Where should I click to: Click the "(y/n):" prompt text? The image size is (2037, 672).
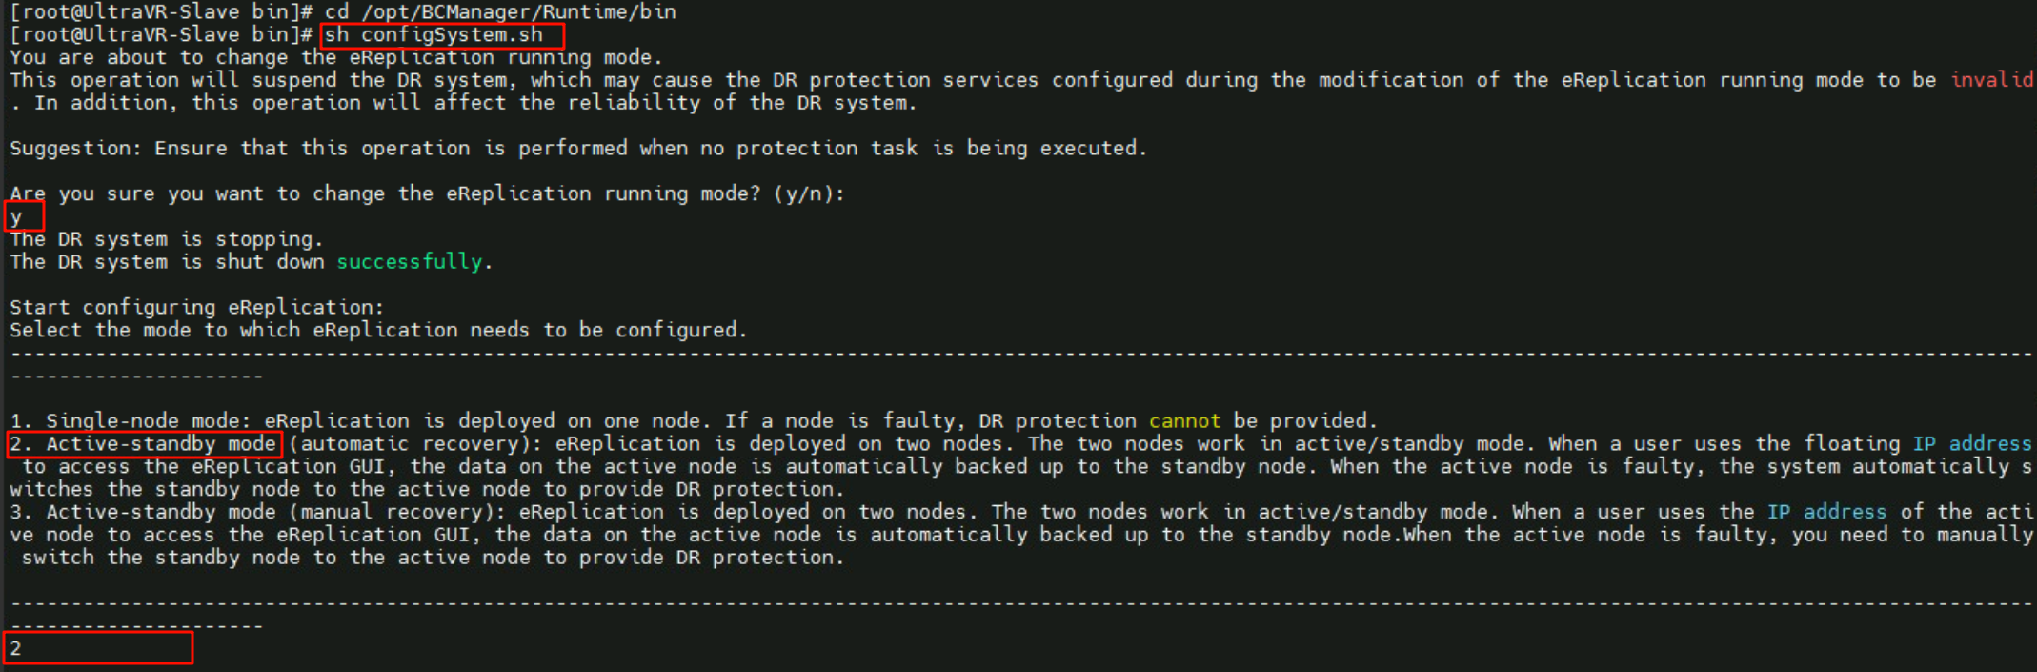tap(809, 194)
